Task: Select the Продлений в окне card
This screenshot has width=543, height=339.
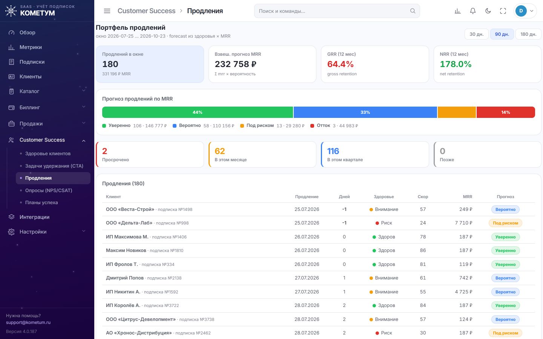Action: tap(150, 64)
